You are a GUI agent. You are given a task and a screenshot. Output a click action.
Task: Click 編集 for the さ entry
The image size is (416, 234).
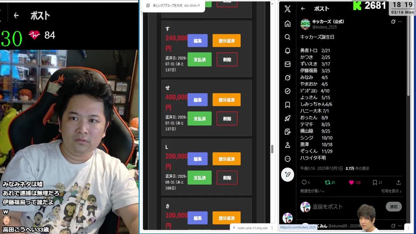pyautogui.click(x=198, y=218)
